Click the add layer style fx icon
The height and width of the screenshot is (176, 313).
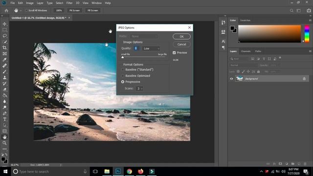274,164
